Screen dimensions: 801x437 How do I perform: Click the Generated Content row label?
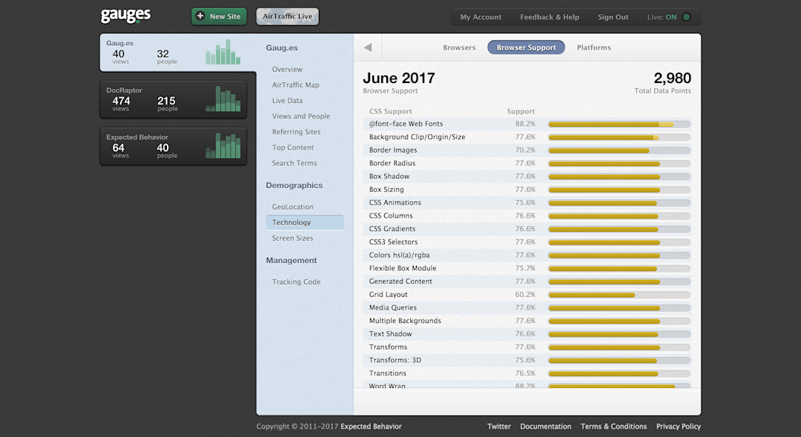click(400, 281)
